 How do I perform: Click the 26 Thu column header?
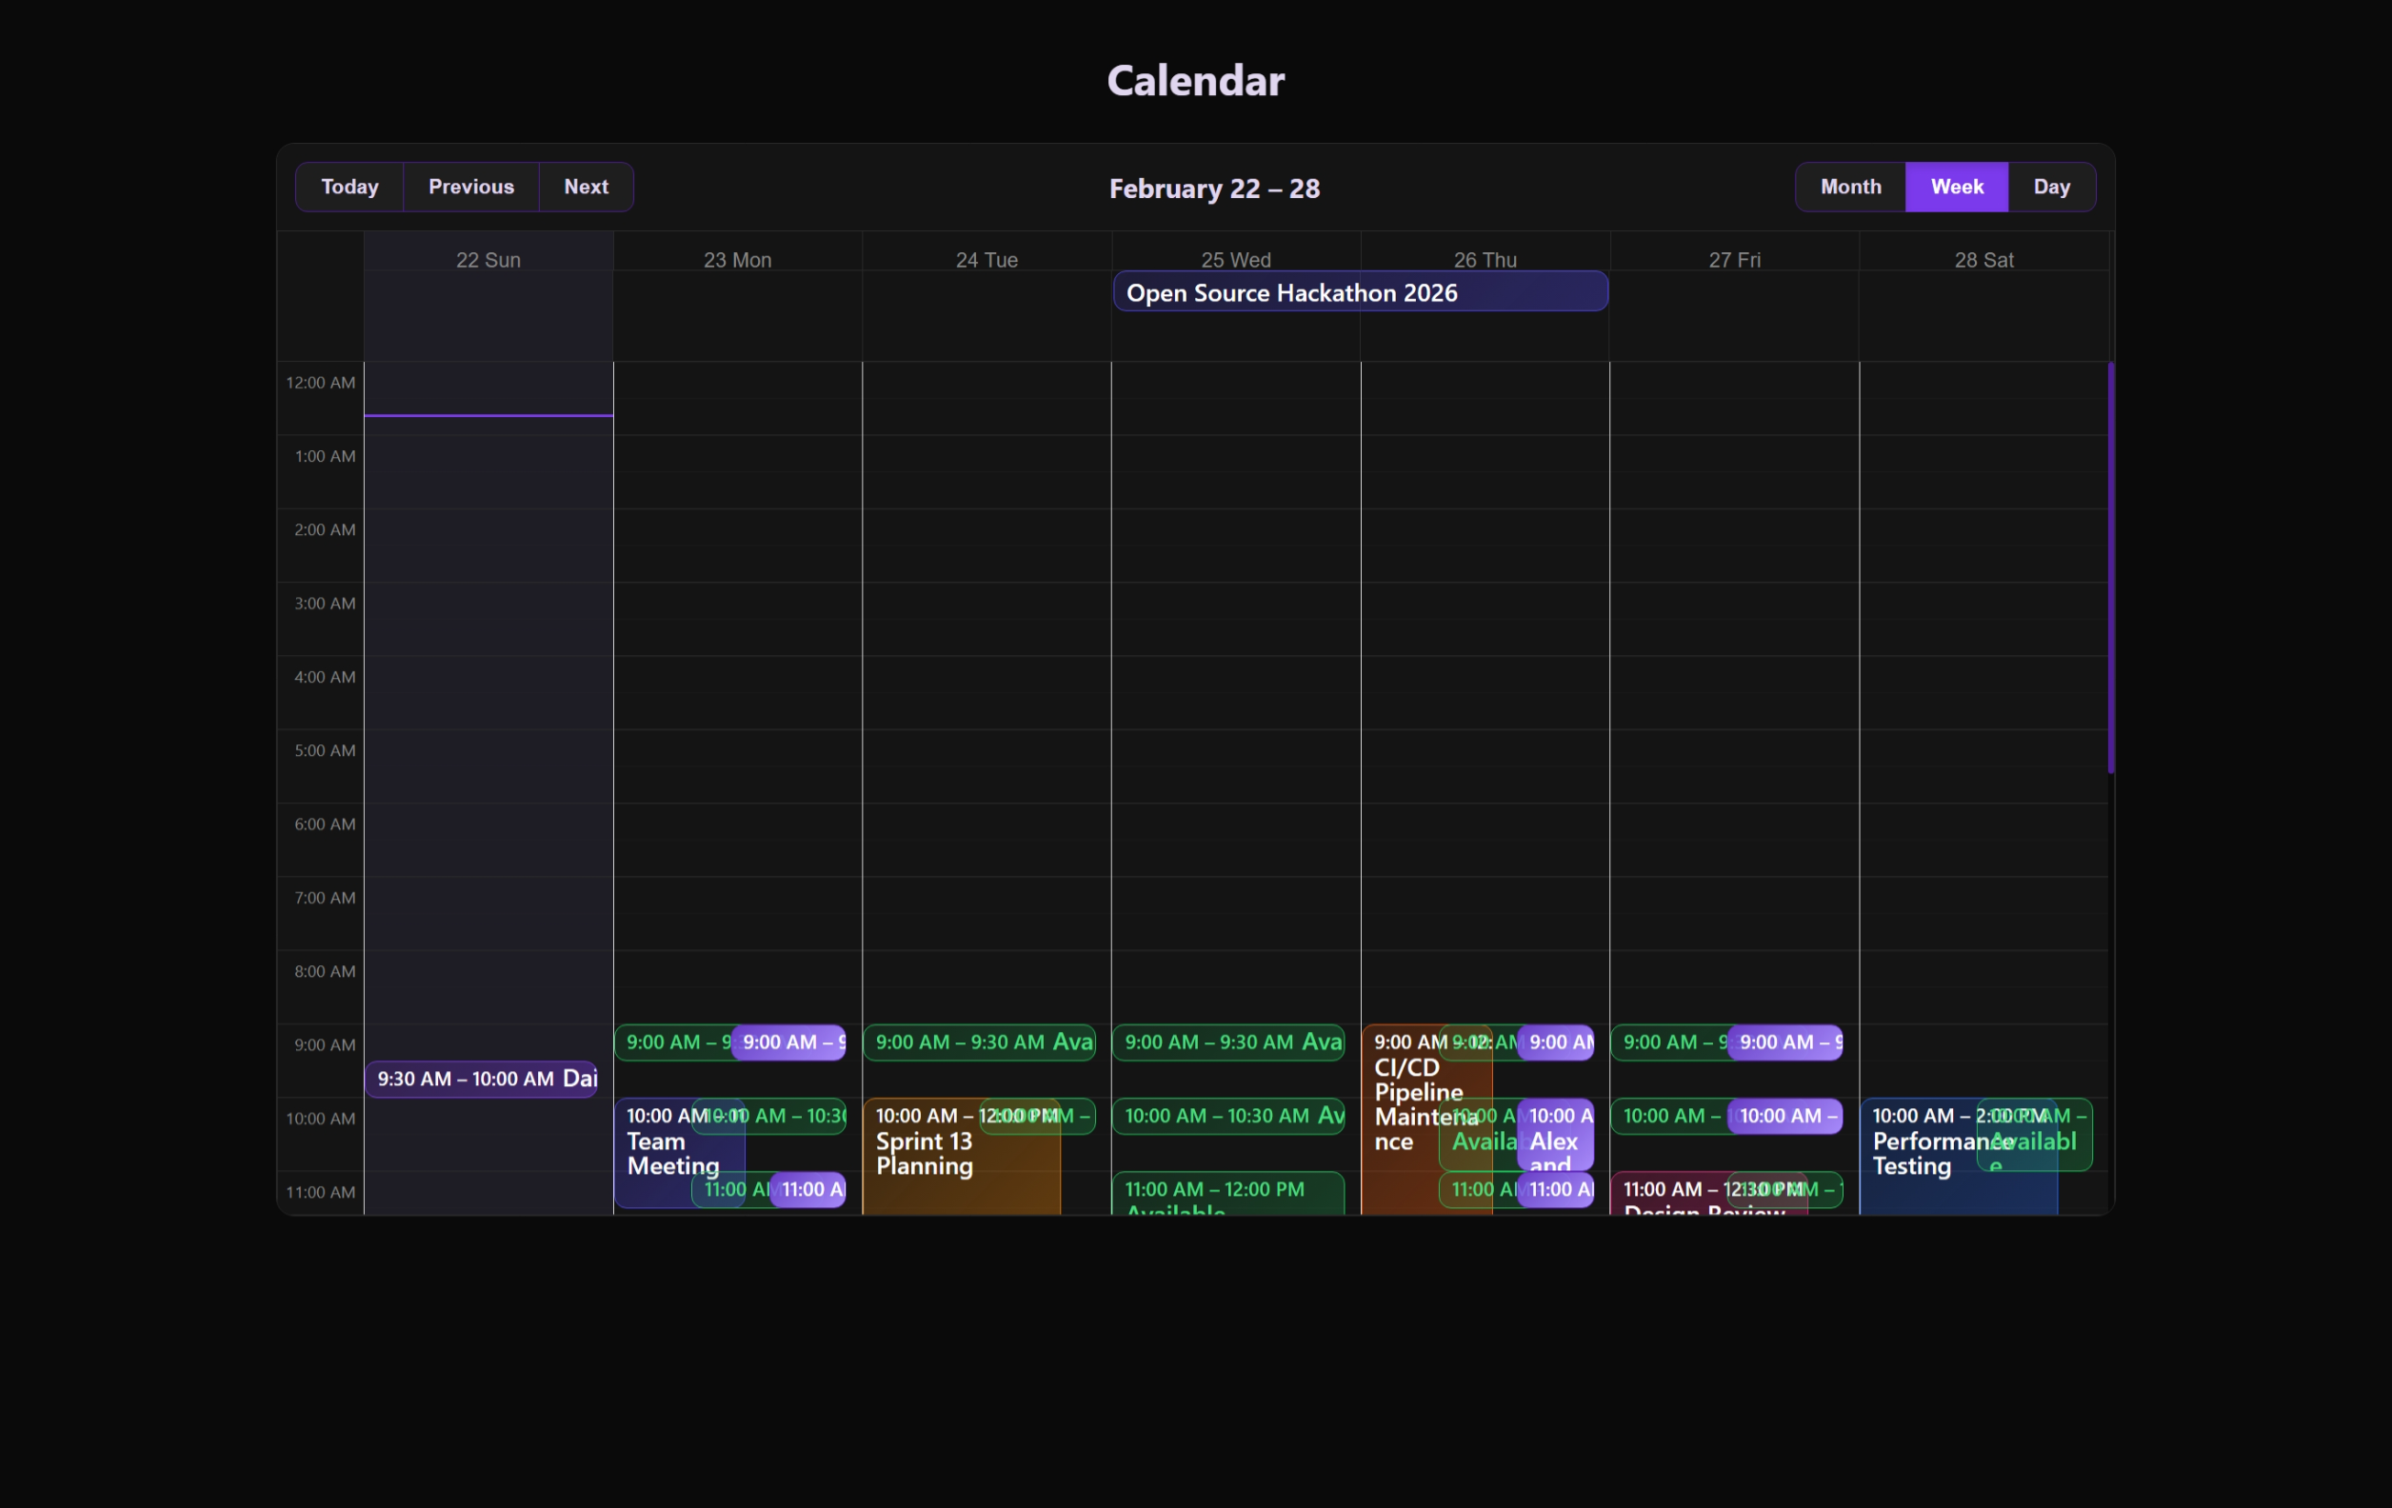[x=1485, y=259]
